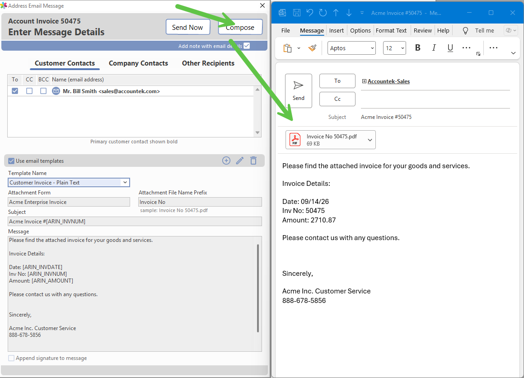Click the To button in Outlook
Viewport: 524px width, 378px height.
pos(337,81)
